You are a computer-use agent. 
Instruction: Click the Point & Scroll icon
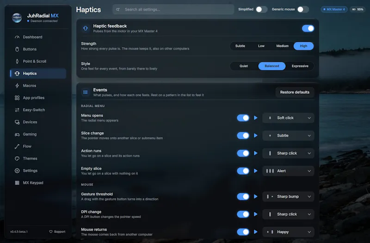(17, 61)
